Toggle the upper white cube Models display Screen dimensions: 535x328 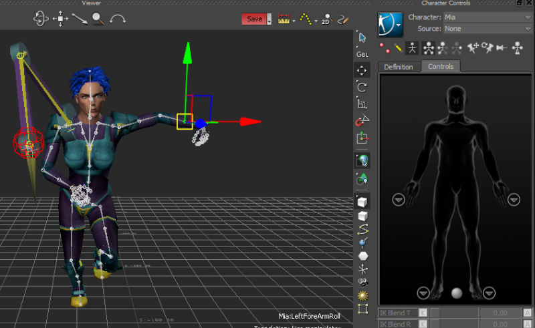point(362,202)
